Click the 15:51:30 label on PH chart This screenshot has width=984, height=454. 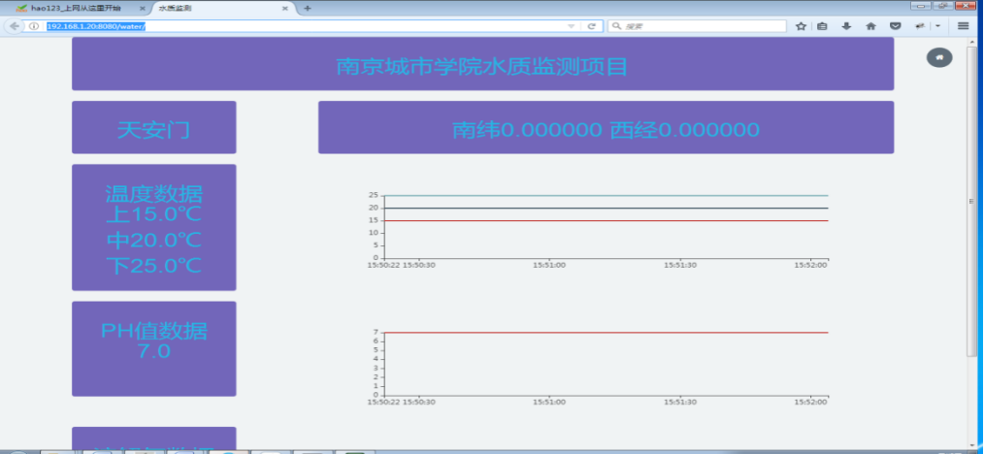[x=680, y=402]
